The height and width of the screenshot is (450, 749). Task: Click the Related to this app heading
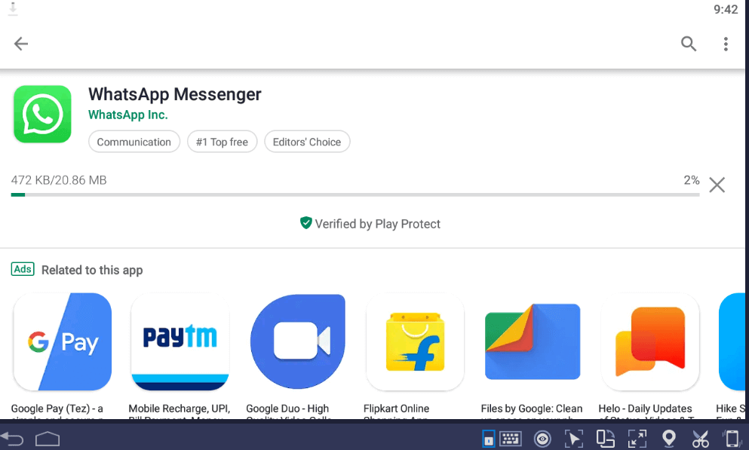point(92,270)
